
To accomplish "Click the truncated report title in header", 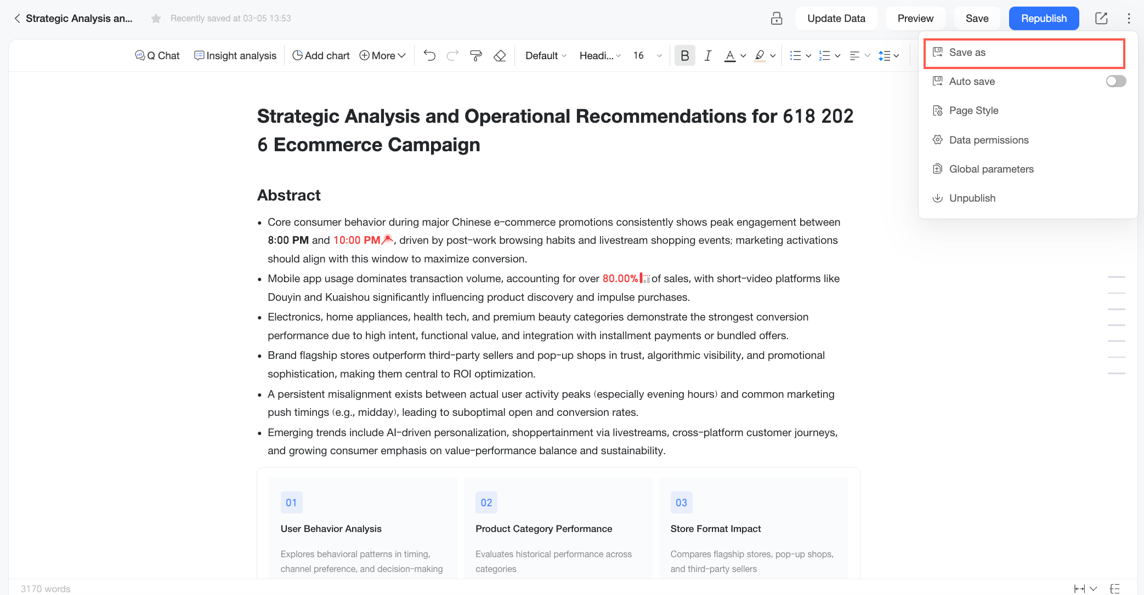I will [x=79, y=18].
